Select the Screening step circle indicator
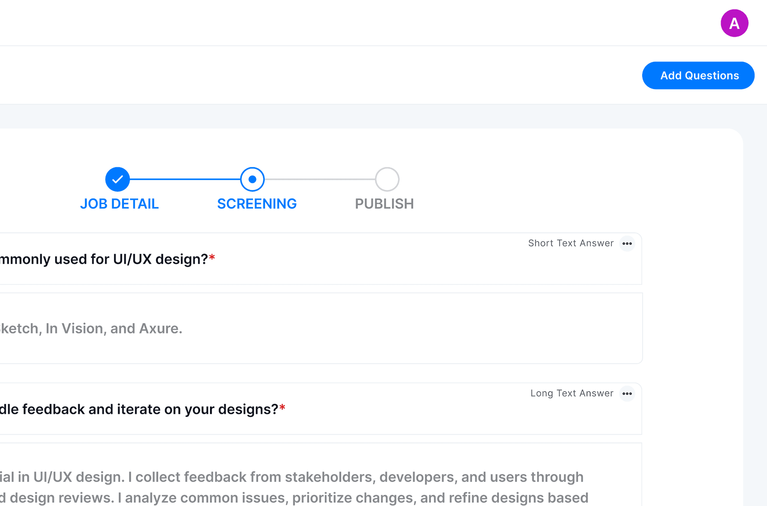The image size is (767, 506). point(252,179)
